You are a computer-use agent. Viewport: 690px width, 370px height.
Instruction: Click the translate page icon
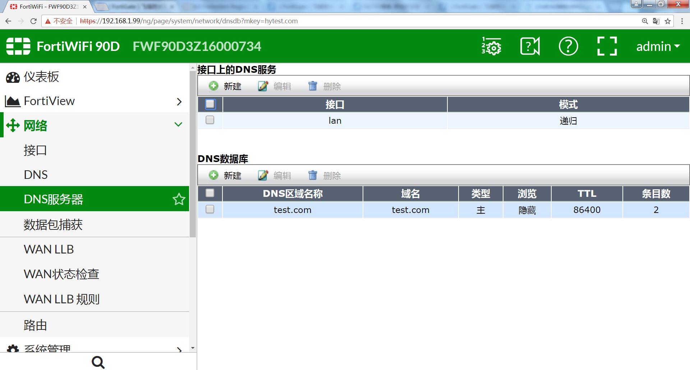656,21
